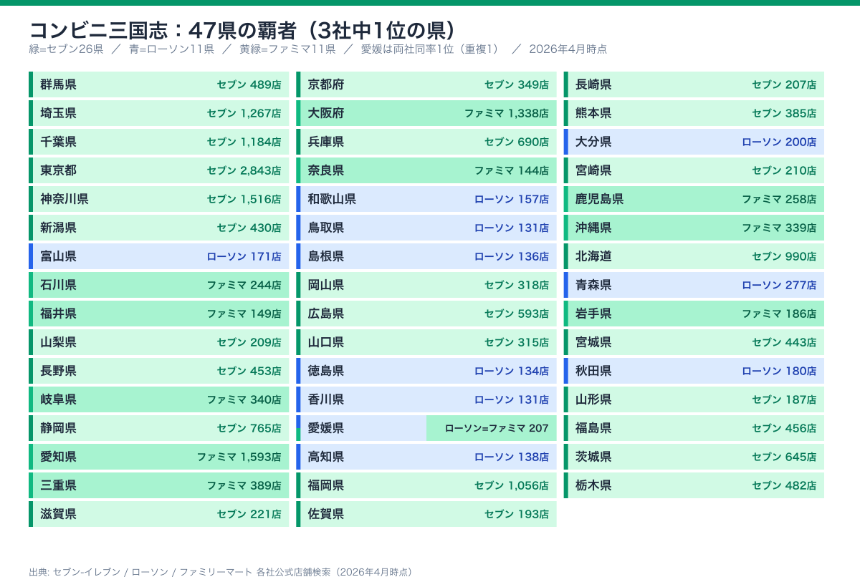This screenshot has height=587, width=860.
Task: Select the 宮城県 row
Action: [694, 342]
